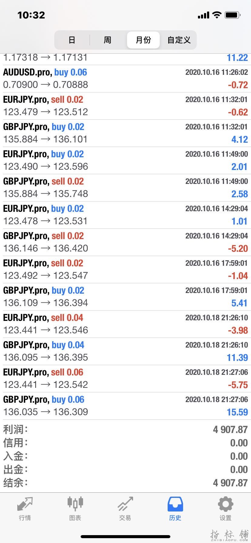The image size is (251, 543).
Task: Tap the battery status icon
Action: [233, 15]
